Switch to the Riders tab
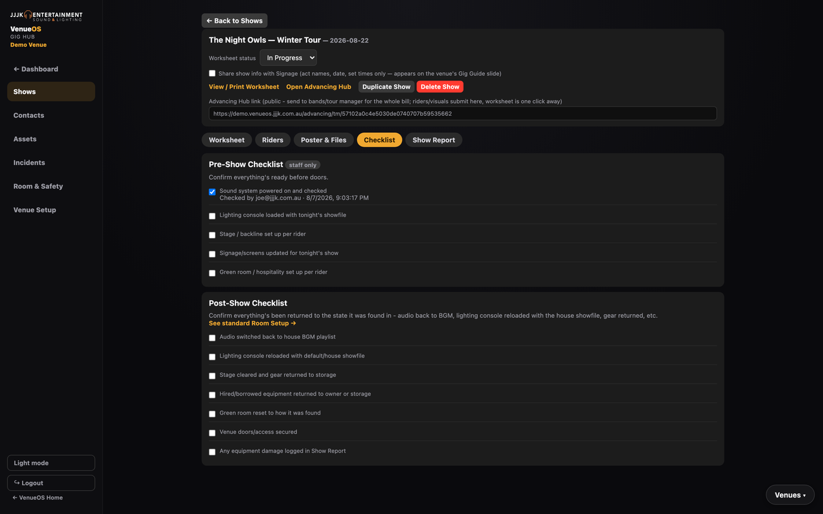Screen dimensions: 823x514 tap(273, 140)
